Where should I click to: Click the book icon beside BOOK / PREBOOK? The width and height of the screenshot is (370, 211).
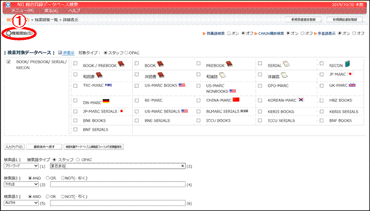[x=122, y=64]
